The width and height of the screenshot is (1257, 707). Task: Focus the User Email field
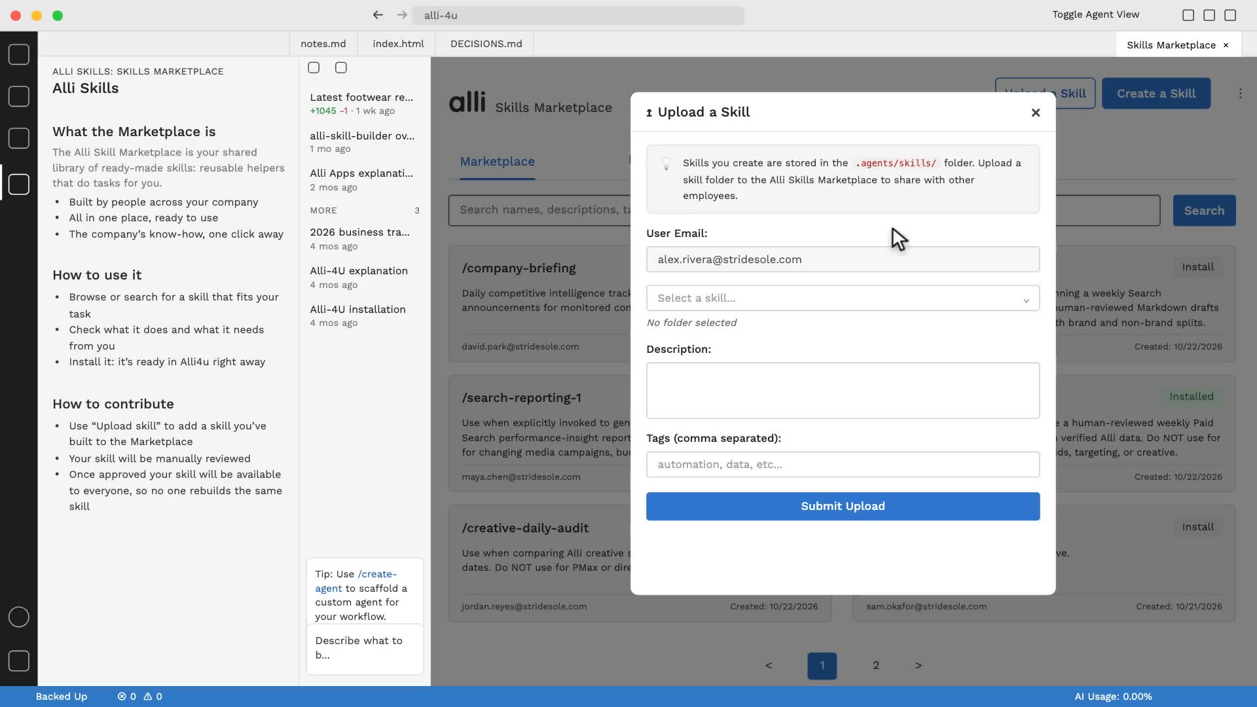point(843,259)
